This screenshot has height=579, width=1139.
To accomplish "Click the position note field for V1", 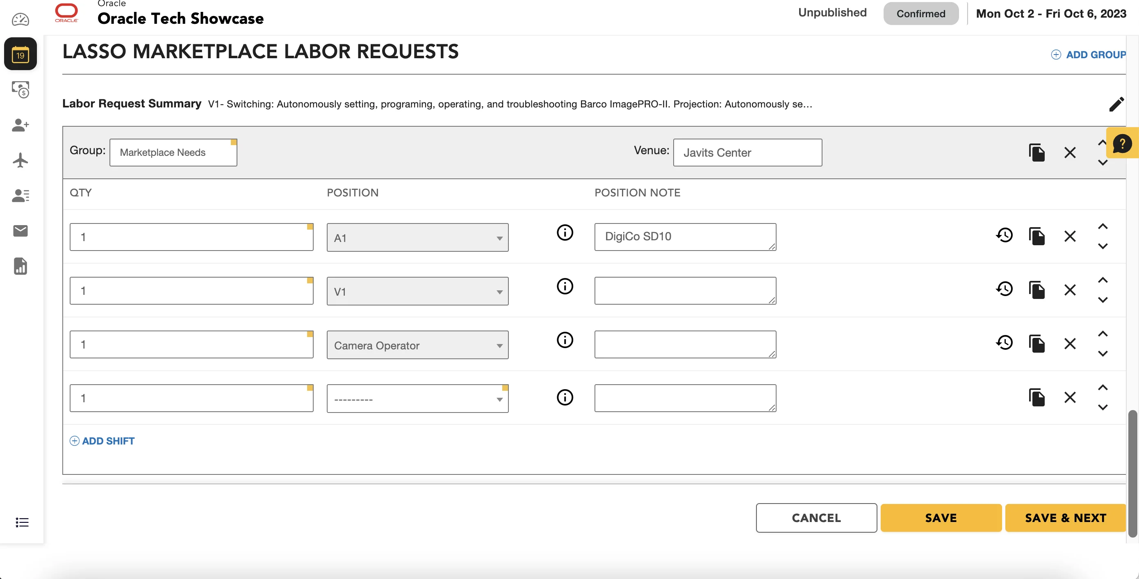I will pyautogui.click(x=686, y=291).
